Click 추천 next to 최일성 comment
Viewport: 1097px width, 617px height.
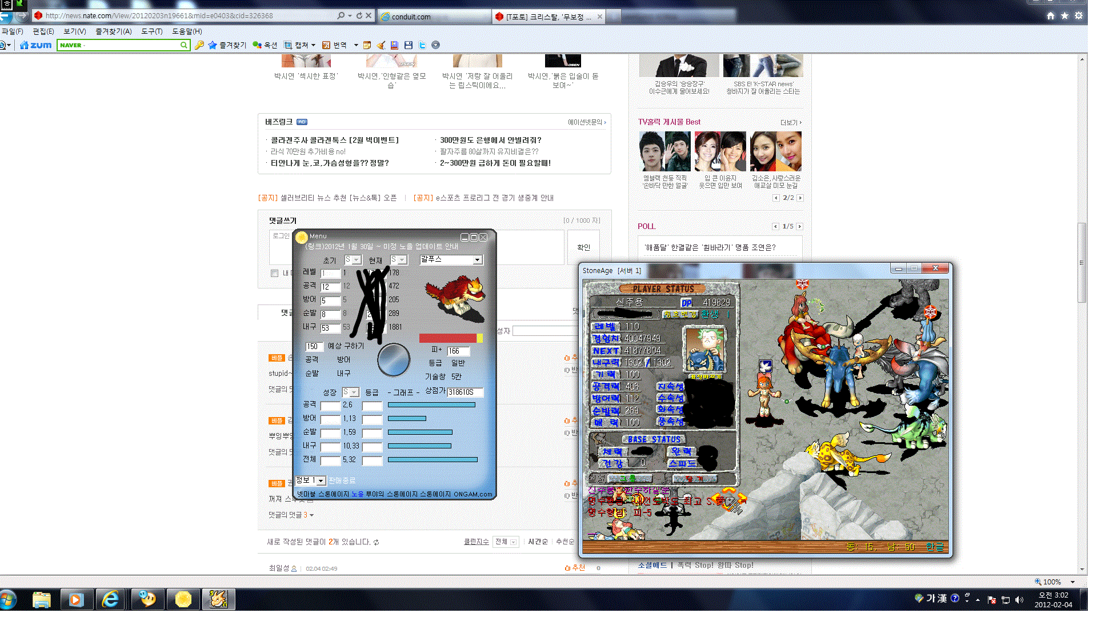(x=575, y=568)
